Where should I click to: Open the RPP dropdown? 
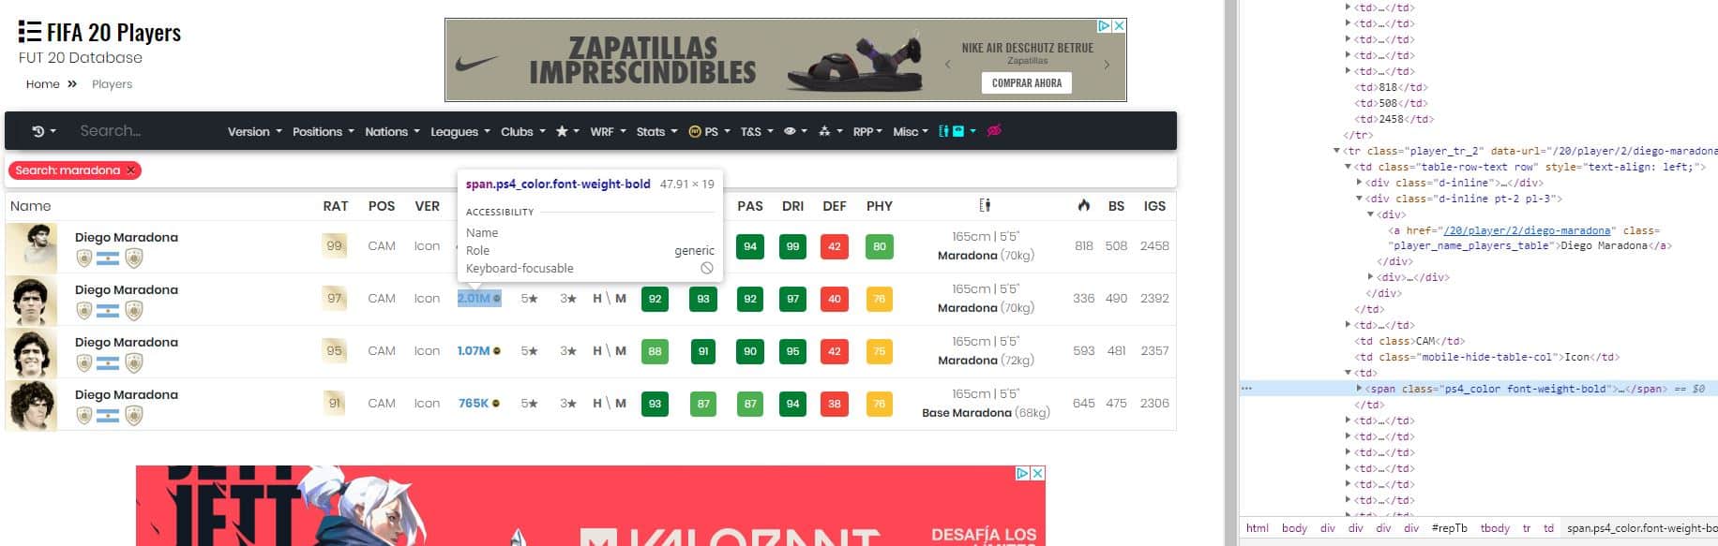[867, 131]
